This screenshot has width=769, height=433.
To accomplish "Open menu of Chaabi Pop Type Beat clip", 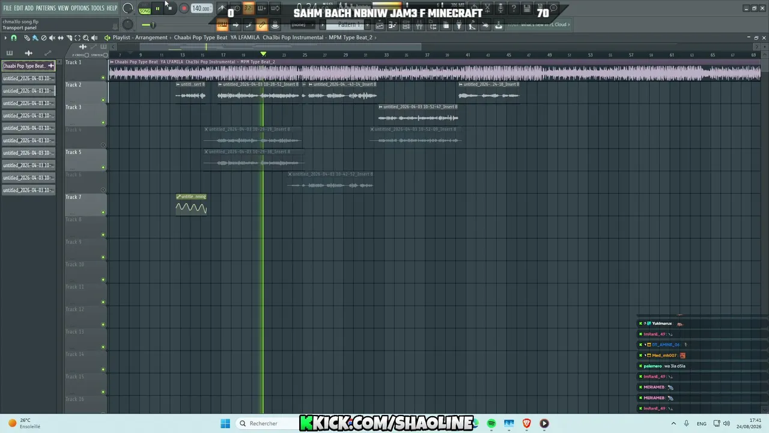I will coord(112,61).
